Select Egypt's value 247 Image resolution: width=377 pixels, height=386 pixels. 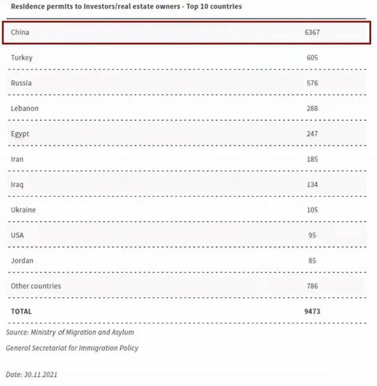[312, 134]
